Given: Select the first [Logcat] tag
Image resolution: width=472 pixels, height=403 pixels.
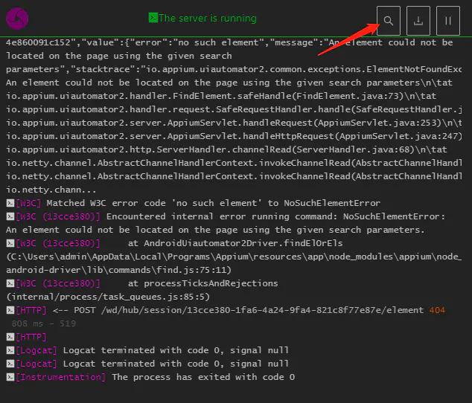Looking at the screenshot, I should pyautogui.click(x=36, y=350).
